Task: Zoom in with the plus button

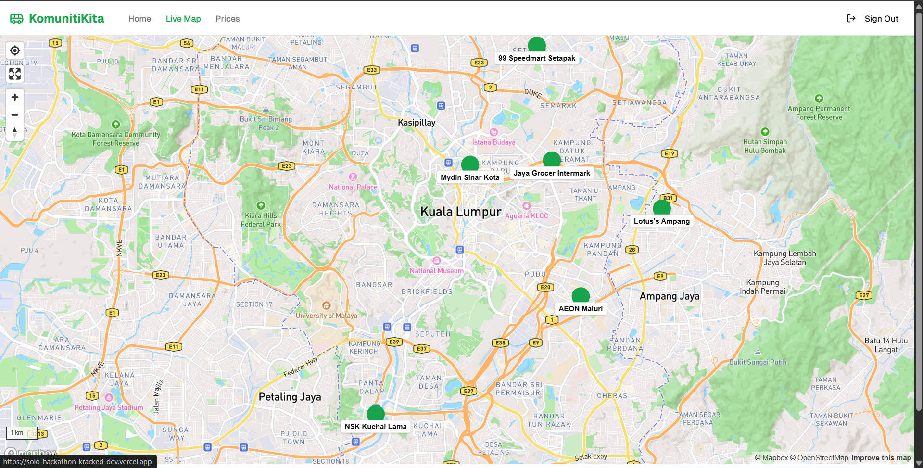Action: click(x=15, y=97)
